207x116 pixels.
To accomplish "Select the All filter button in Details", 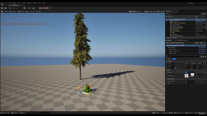I will click(x=174, y=59).
